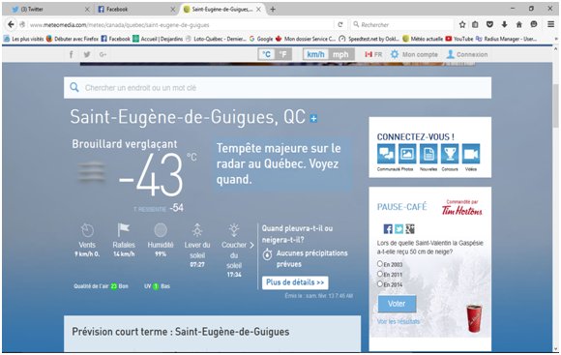
Task: Show more conditions with right chevron
Action: (251, 245)
